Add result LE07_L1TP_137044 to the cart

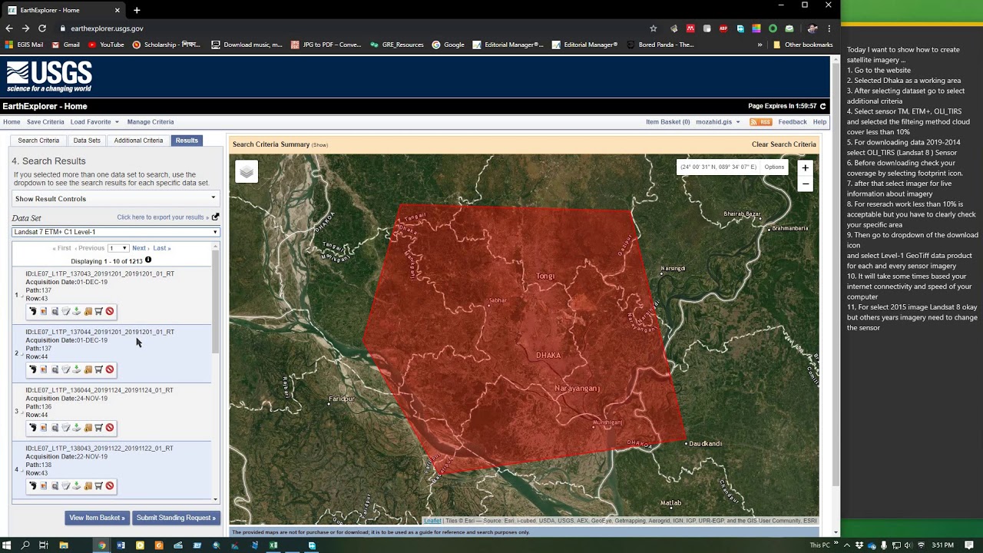click(98, 369)
